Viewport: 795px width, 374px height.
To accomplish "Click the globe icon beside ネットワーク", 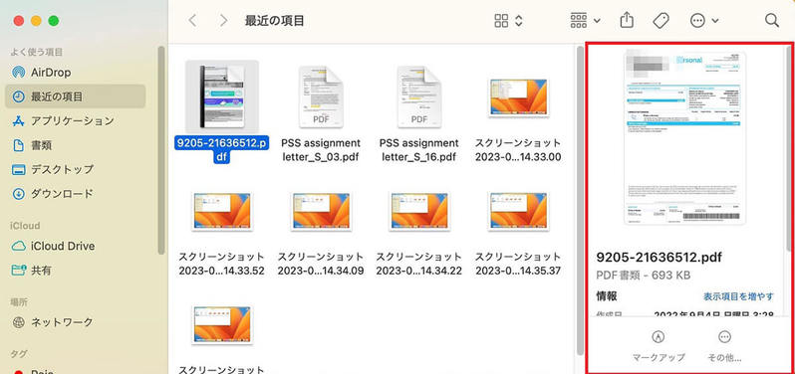I will pos(18,322).
